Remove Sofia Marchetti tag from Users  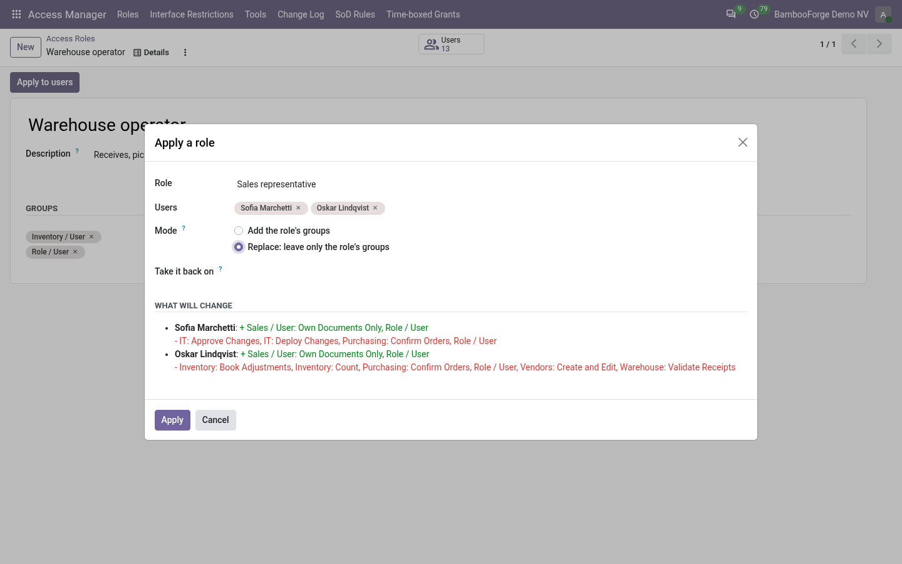tap(298, 208)
